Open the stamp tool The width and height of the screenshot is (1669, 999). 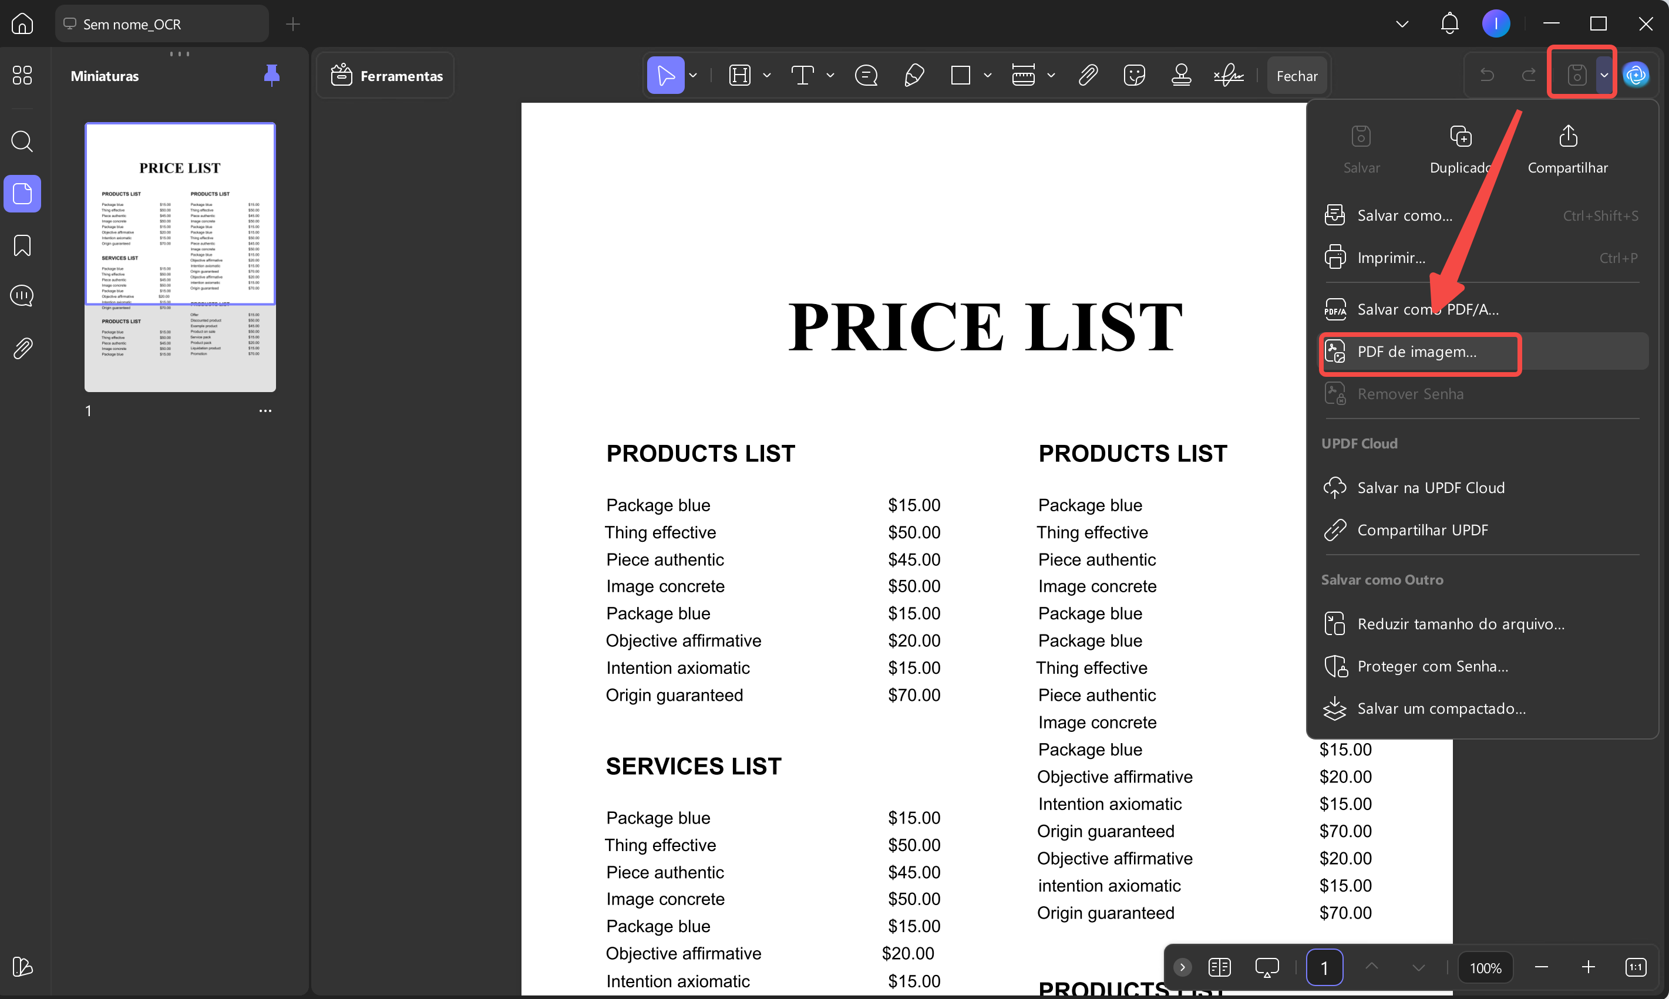point(1182,75)
